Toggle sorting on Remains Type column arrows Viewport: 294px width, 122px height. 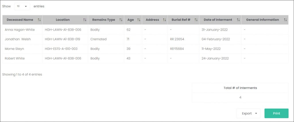pyautogui.click(x=121, y=20)
